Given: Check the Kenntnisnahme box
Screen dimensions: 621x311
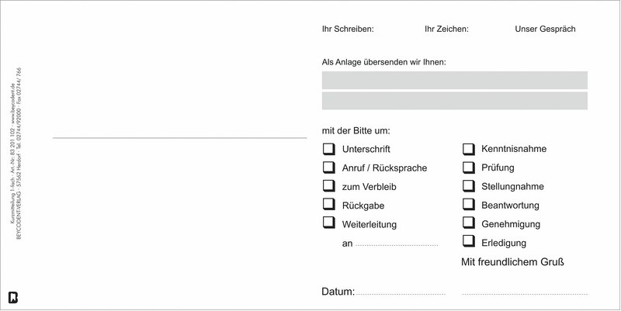Looking at the screenshot, I should (468, 149).
